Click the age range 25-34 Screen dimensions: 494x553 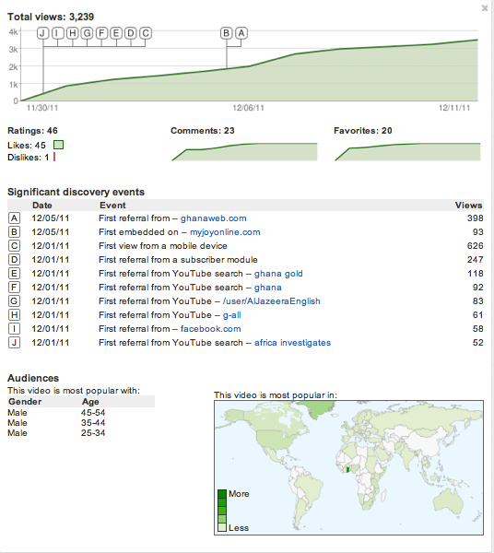pos(93,433)
